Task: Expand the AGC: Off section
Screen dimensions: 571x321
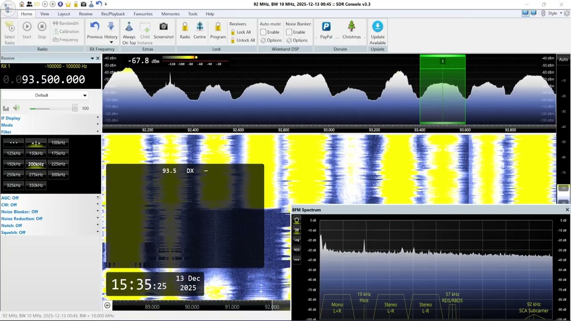Action: [x=50, y=198]
